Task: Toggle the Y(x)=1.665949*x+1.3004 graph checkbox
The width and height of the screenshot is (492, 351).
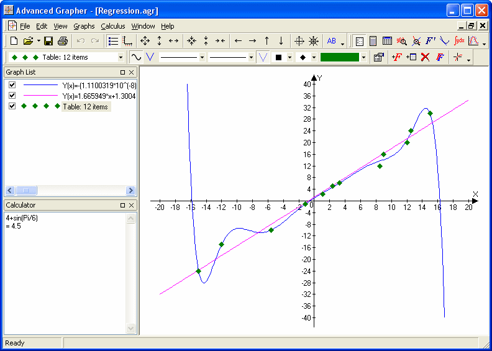Action: (x=12, y=96)
